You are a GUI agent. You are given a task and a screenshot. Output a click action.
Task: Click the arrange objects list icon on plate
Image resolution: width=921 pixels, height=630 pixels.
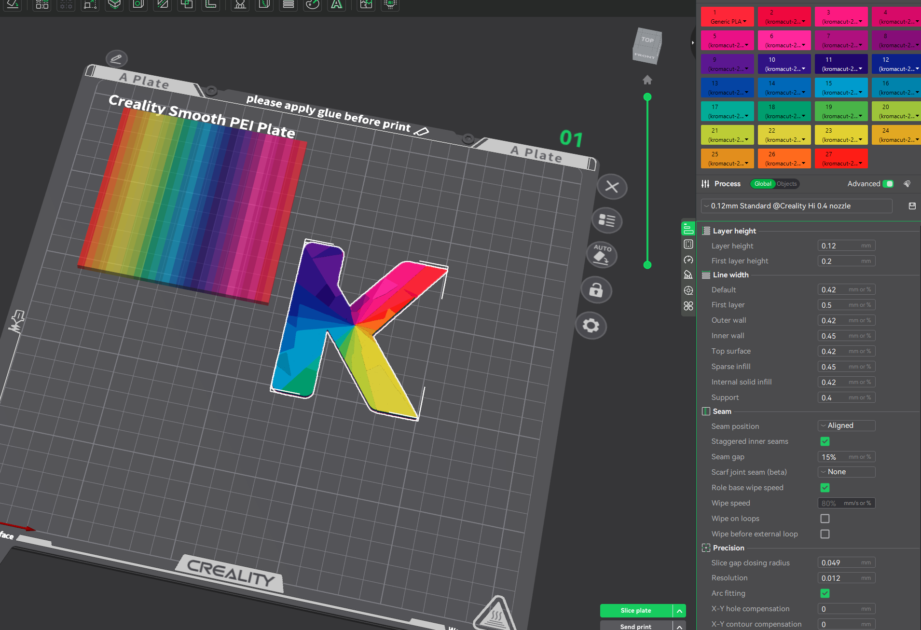[x=606, y=220]
